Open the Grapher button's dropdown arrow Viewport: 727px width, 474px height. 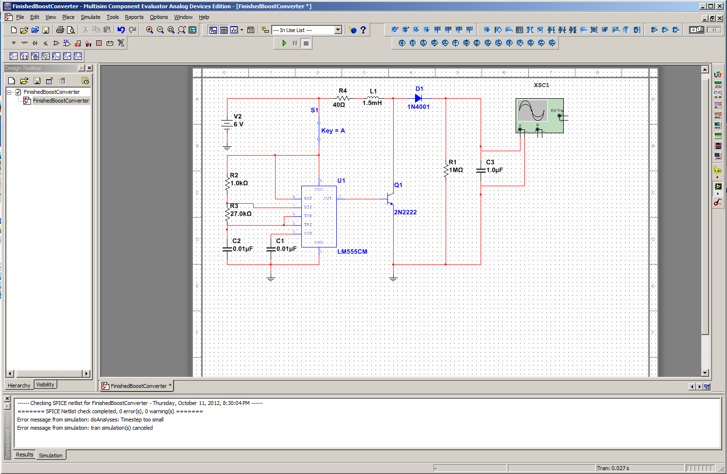(x=242, y=30)
